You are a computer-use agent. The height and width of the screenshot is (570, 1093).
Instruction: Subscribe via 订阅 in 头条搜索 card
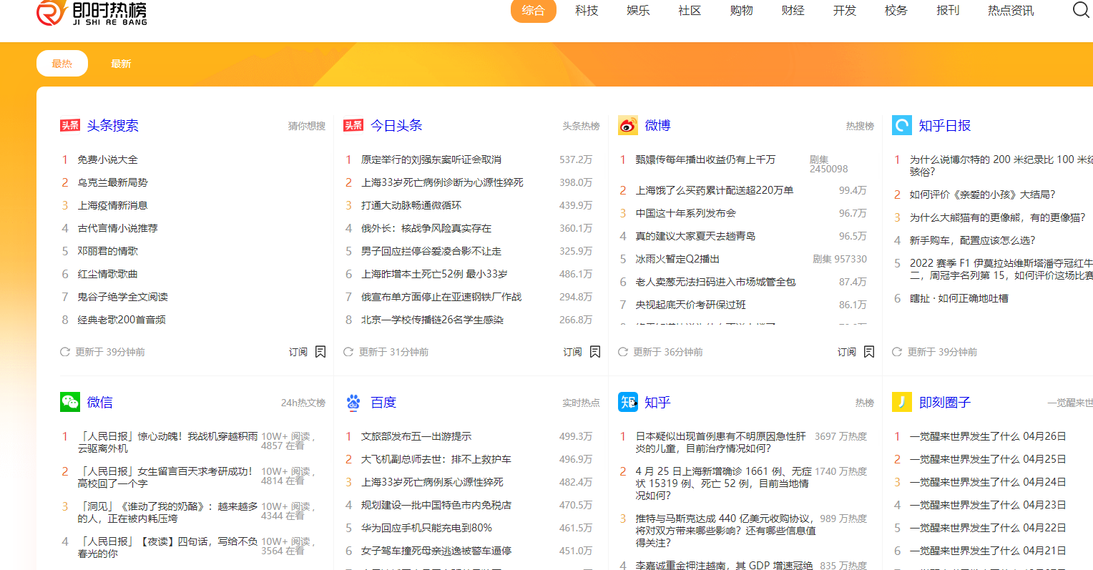pyautogui.click(x=298, y=352)
